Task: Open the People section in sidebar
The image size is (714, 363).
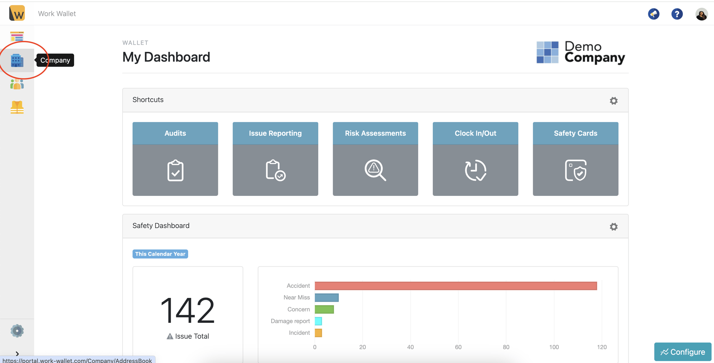Action: pyautogui.click(x=17, y=84)
